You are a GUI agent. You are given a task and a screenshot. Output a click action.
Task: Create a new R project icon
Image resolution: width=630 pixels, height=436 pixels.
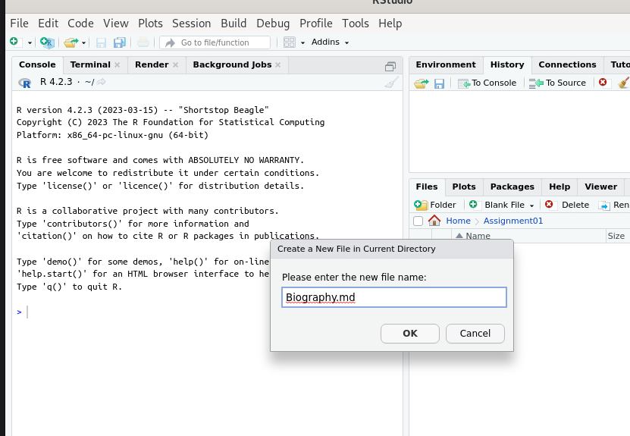point(47,42)
